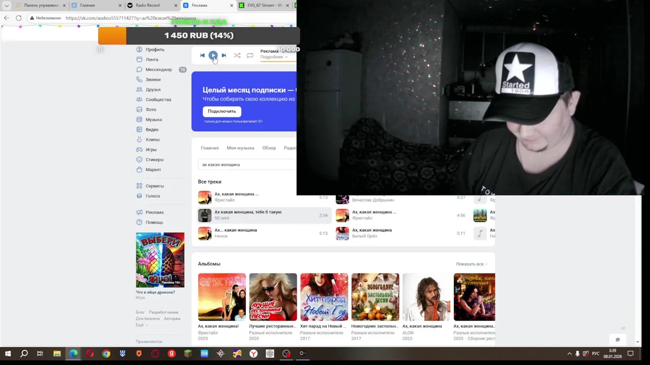
Task: Open Клипы in the sidebar
Action: (148, 139)
